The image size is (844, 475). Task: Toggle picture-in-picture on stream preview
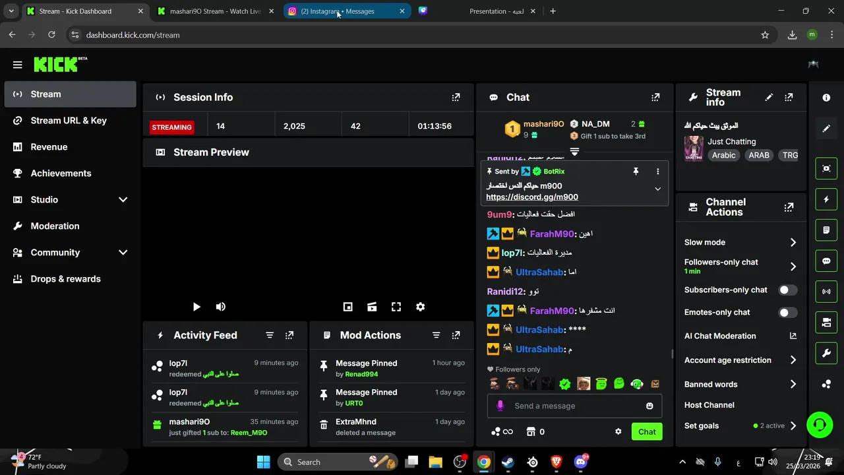coord(347,307)
